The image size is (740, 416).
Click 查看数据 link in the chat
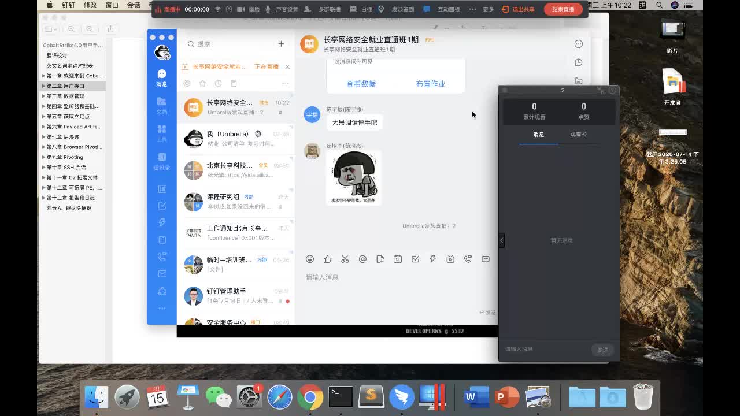(x=361, y=84)
